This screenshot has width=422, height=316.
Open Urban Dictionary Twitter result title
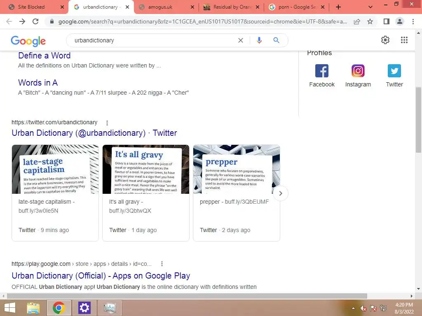(94, 133)
